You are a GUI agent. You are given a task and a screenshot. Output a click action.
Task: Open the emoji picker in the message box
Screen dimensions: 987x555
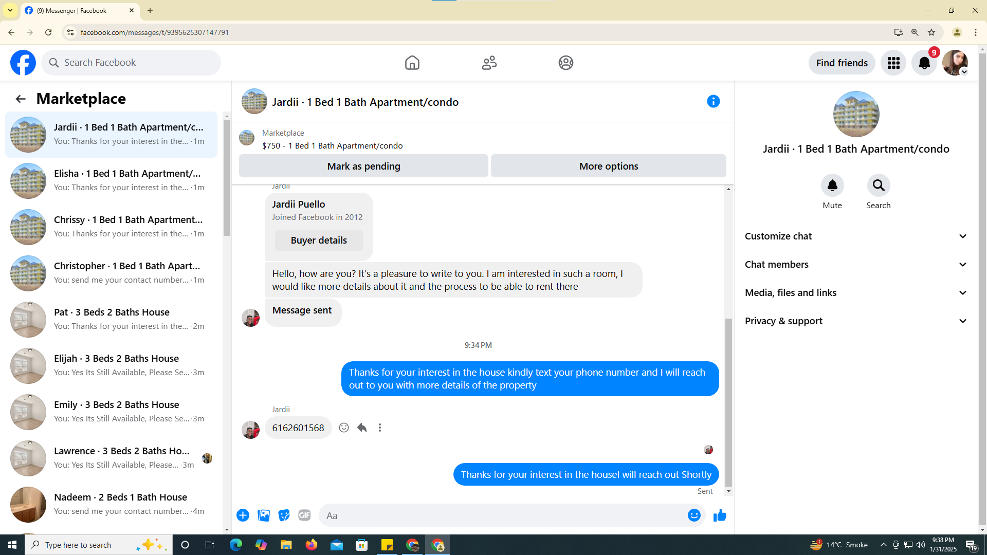click(x=694, y=515)
